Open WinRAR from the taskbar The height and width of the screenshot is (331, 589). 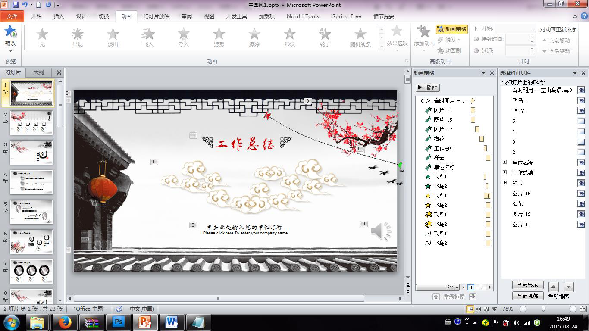pos(92,322)
